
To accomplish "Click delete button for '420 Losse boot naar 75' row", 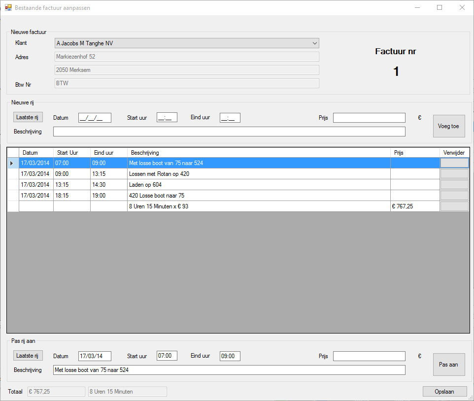I will coord(454,196).
